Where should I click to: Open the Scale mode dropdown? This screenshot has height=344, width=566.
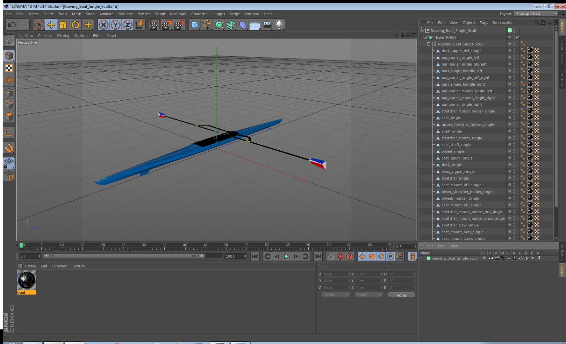[x=368, y=295]
